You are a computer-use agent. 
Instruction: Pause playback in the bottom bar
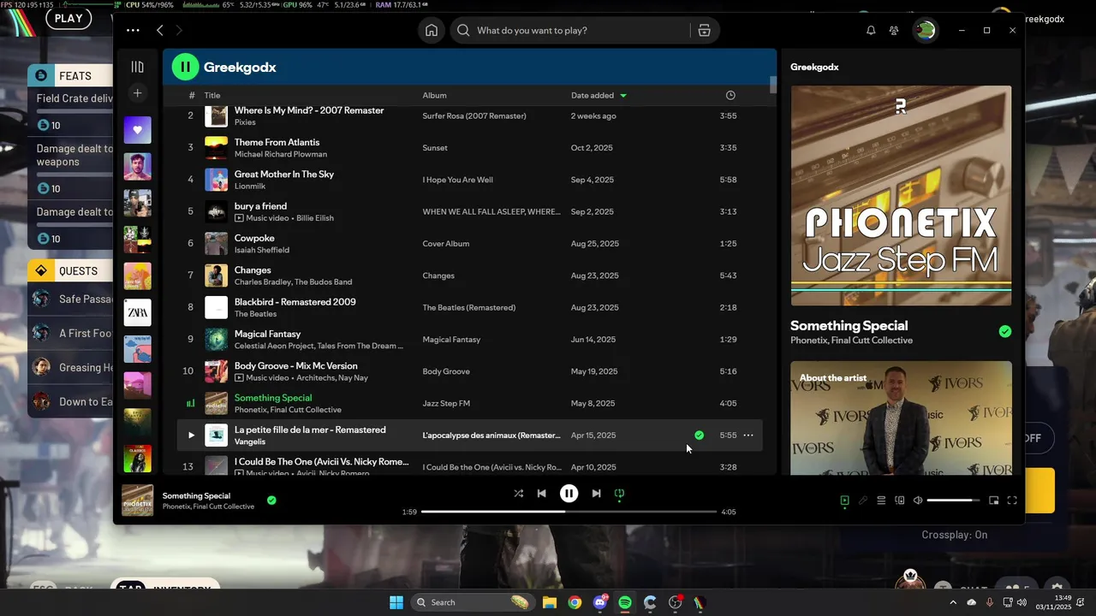click(569, 494)
